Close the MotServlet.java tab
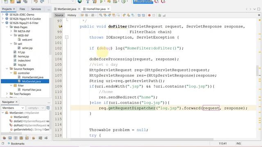 79,9
